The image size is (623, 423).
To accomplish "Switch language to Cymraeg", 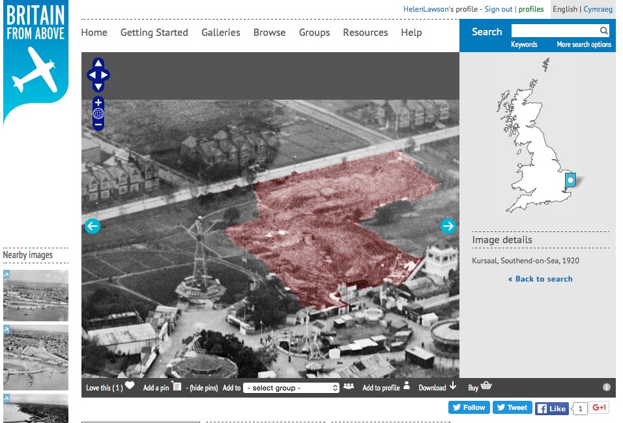I will coord(598,9).
